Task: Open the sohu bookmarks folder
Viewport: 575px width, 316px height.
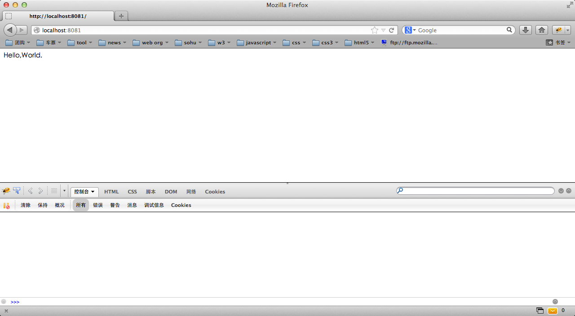Action: click(x=189, y=43)
